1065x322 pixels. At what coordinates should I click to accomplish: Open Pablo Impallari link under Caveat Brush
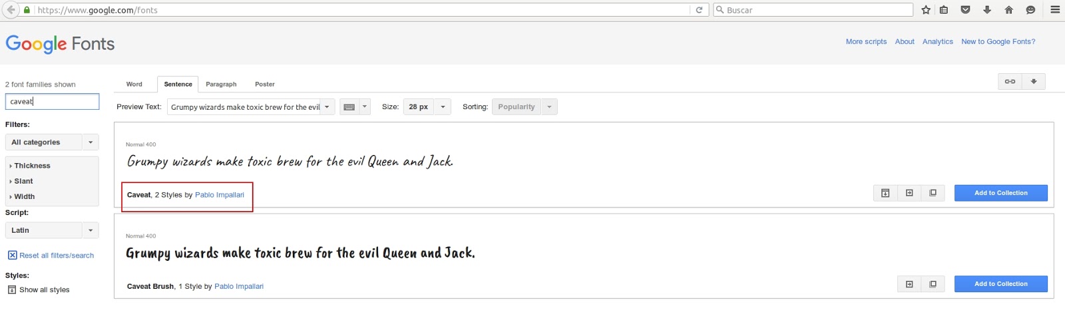[x=239, y=287]
